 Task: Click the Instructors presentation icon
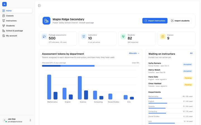point(4,21)
